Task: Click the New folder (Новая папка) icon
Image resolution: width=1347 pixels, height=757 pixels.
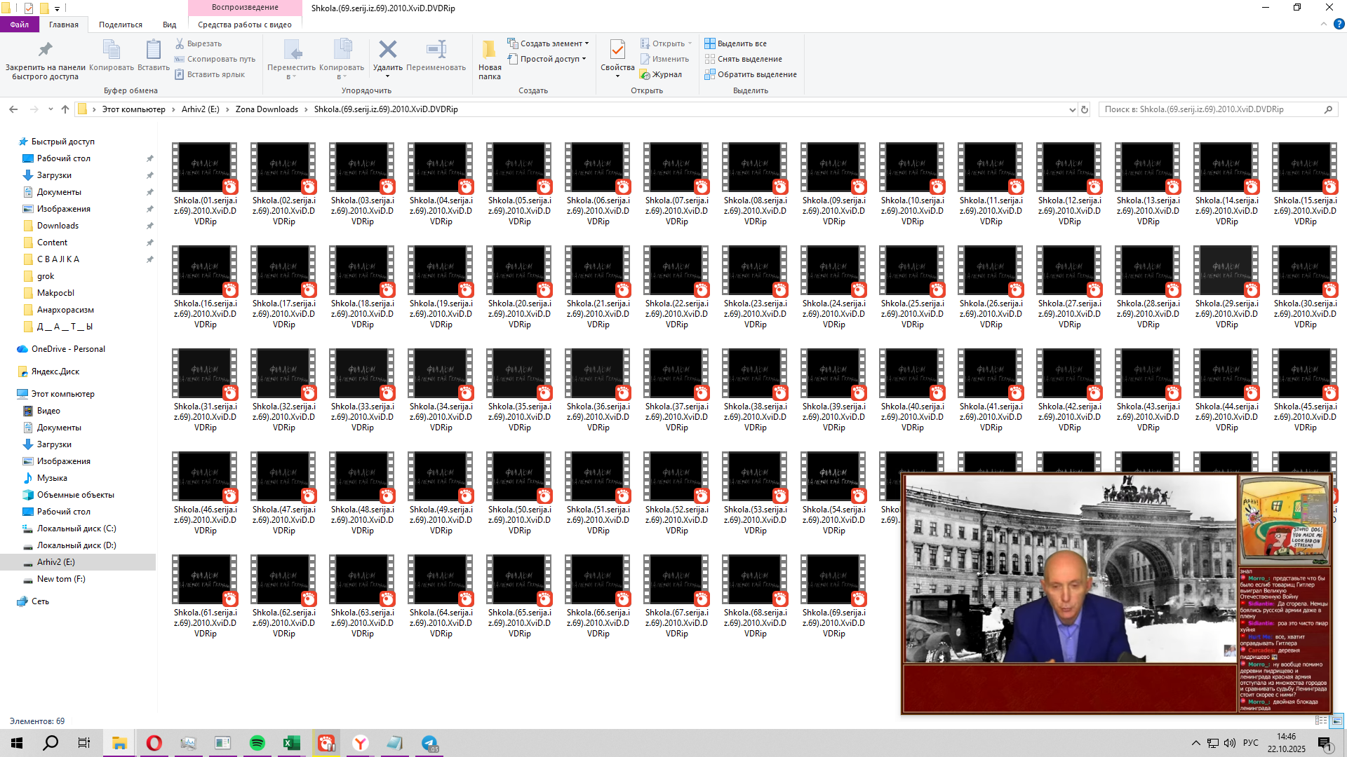Action: (490, 50)
